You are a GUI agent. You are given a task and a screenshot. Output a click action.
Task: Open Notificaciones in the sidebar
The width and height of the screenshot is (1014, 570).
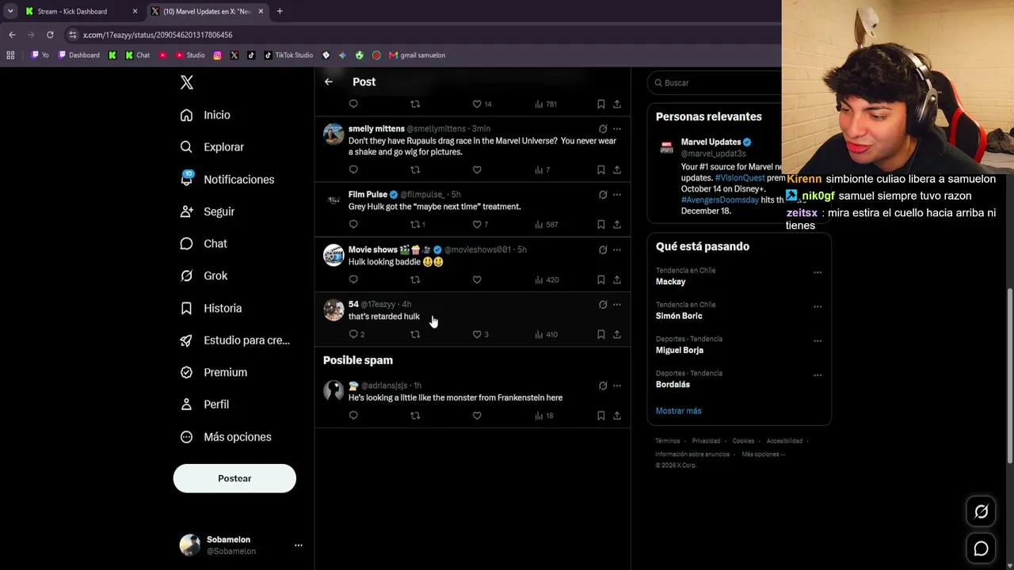[x=227, y=180]
